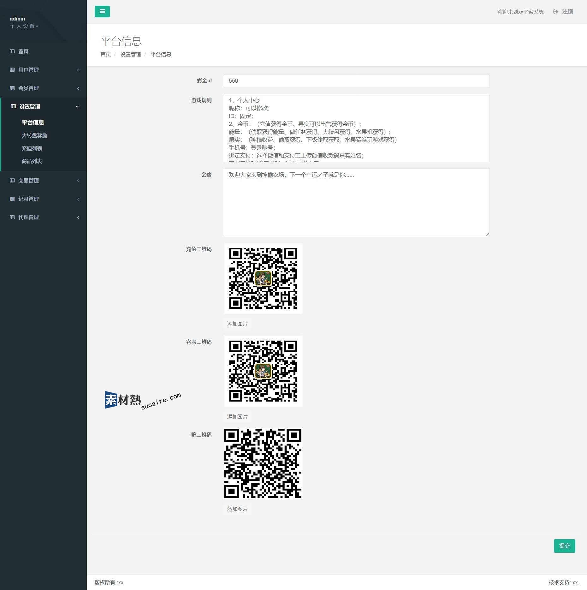Image resolution: width=587 pixels, height=590 pixels.
Task: Click 添加图片 under 客服二维码
Action: 237,417
